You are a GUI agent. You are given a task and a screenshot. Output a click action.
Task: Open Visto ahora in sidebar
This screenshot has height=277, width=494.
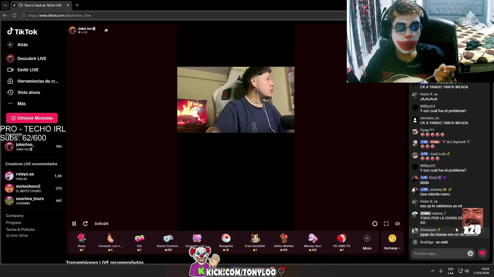tap(29, 92)
